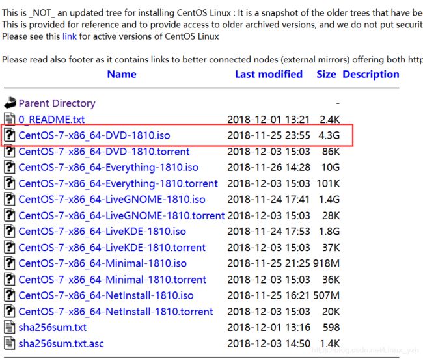Click the icon beside CentOS-7-x86_64-LiveGNOME-1810.iso
The height and width of the screenshot is (359, 423).
tap(10, 200)
